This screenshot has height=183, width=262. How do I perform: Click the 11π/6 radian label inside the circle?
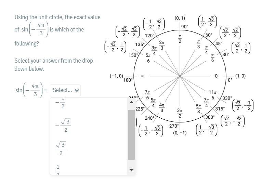pyautogui.click(x=212, y=95)
